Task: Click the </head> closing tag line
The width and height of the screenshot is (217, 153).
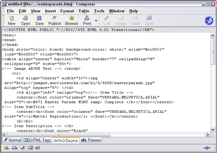Action: (x=10, y=45)
